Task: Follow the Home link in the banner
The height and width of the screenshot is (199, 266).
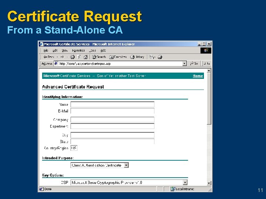Action: coord(198,76)
